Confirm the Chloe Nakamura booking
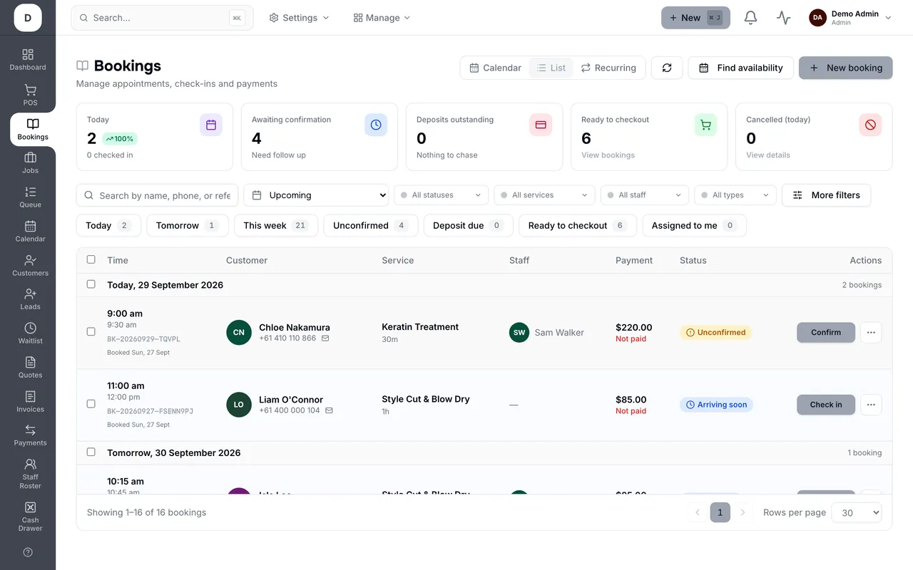Viewport: 913px width, 570px height. click(x=826, y=333)
